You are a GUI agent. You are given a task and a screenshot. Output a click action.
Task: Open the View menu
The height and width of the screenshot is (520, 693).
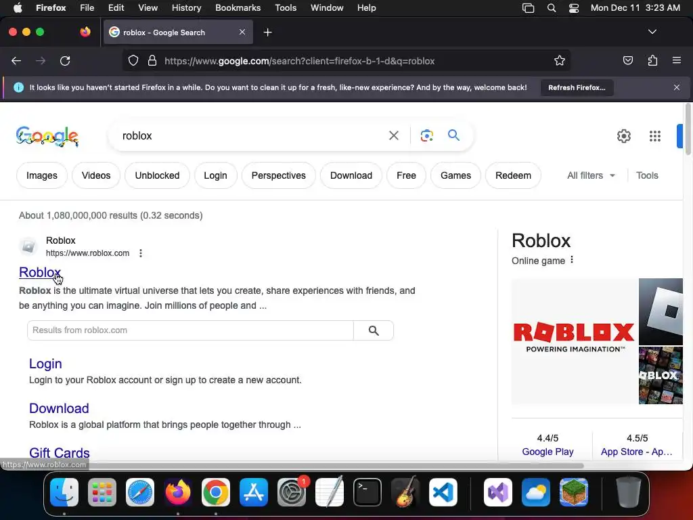(148, 8)
